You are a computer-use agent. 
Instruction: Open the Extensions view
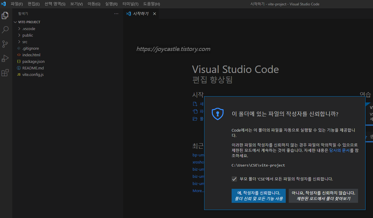(x=5, y=73)
